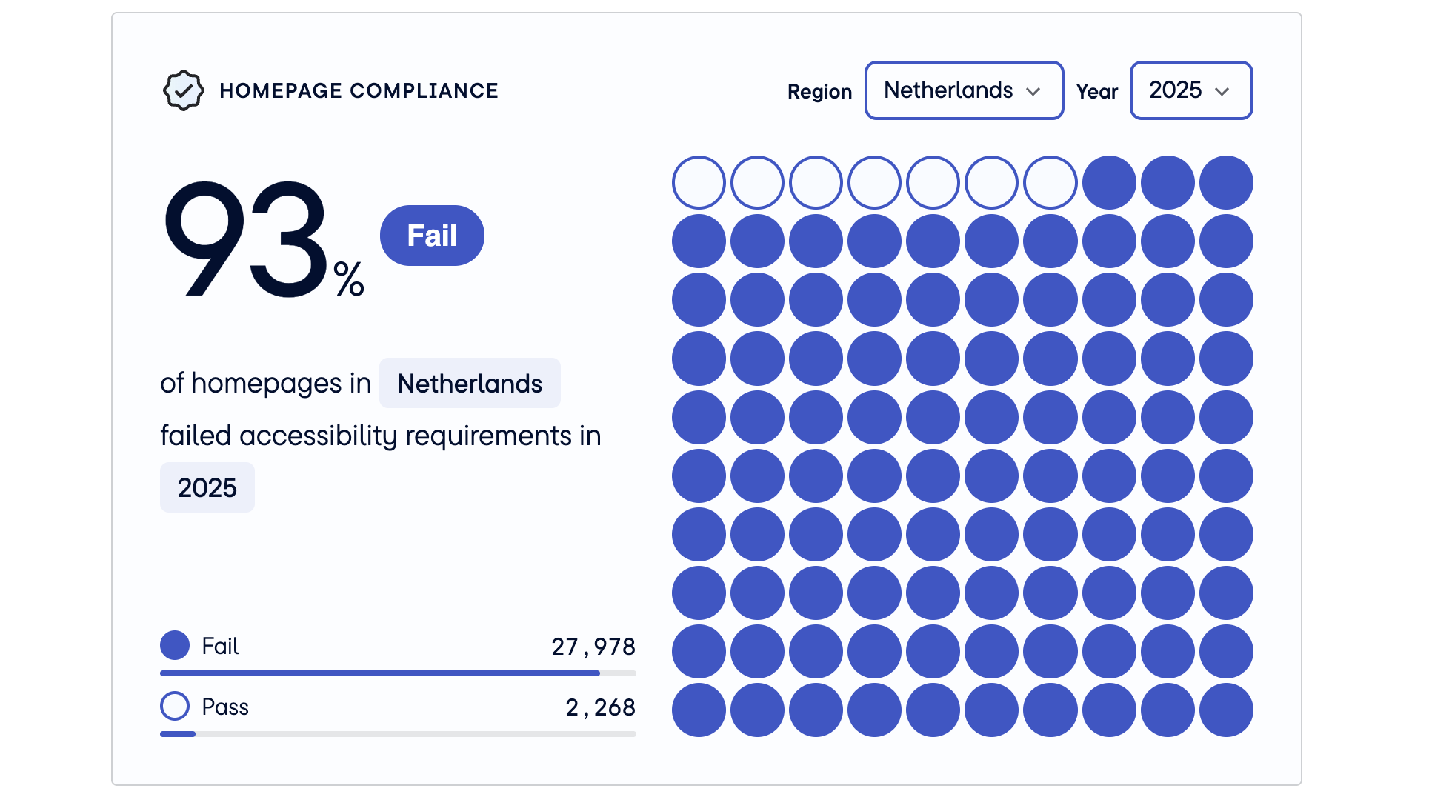Click the top-right filled dot of the grid
The width and height of the screenshot is (1452, 797).
[1226, 182]
